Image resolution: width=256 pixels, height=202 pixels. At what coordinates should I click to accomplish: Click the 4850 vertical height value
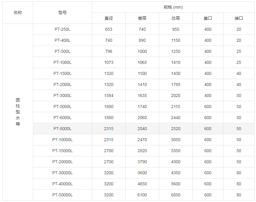[142, 184]
